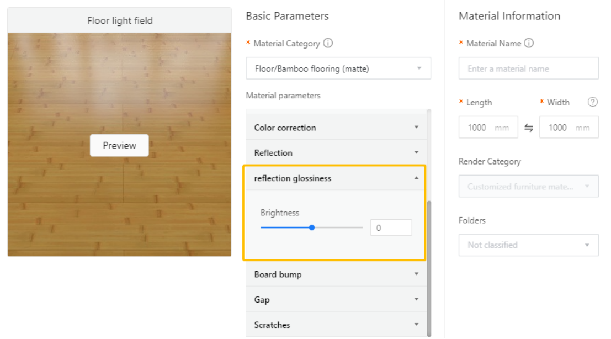Click the Width help question icon

click(593, 102)
